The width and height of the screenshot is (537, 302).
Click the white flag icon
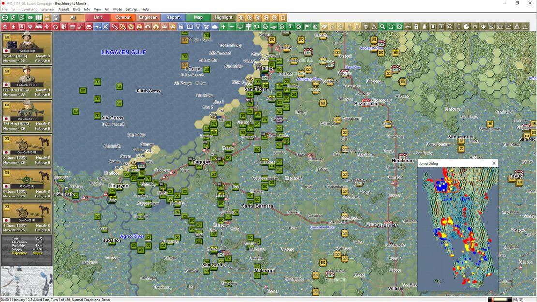[x=307, y=27]
